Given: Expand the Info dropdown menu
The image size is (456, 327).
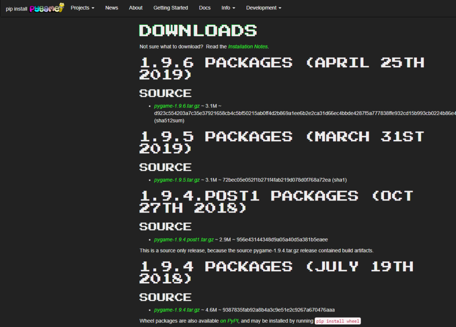Looking at the screenshot, I should coord(228,8).
